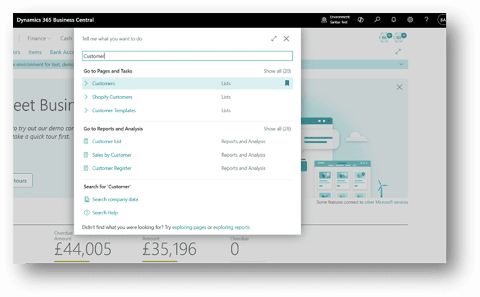Image resolution: width=480 pixels, height=297 pixels.
Task: Click the Customer List report icon
Action: pyautogui.click(x=86, y=141)
